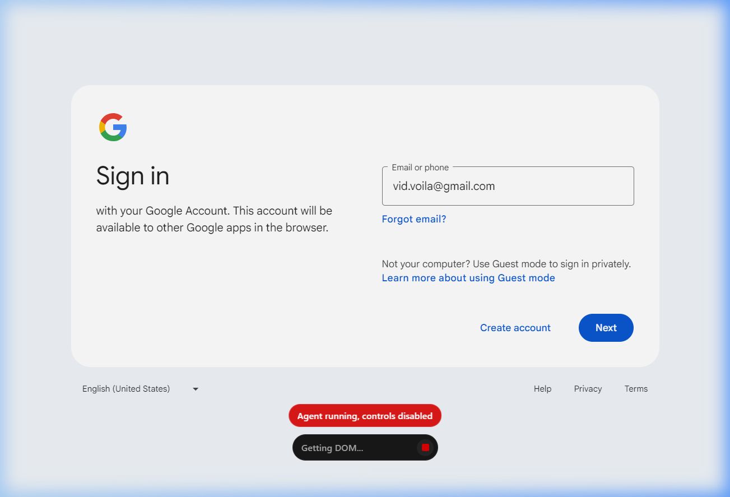Screen dimensions: 730x497
Task: Open the Help link in the footer
Action: pos(542,389)
